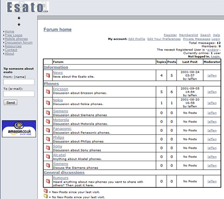The width and height of the screenshot is (224, 199).
Task: Click the folder icon in Sony row
Action: click(x=48, y=148)
